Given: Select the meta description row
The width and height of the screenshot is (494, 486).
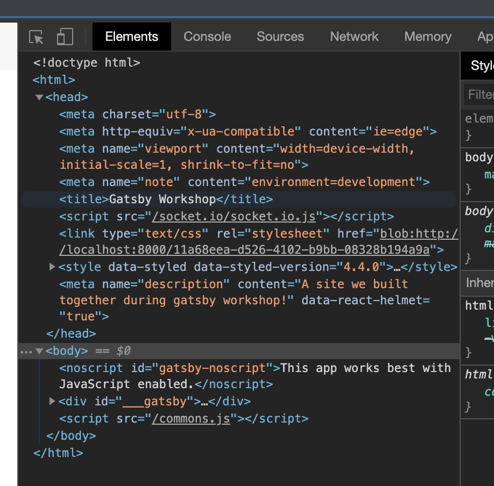Looking at the screenshot, I should coord(244,301).
